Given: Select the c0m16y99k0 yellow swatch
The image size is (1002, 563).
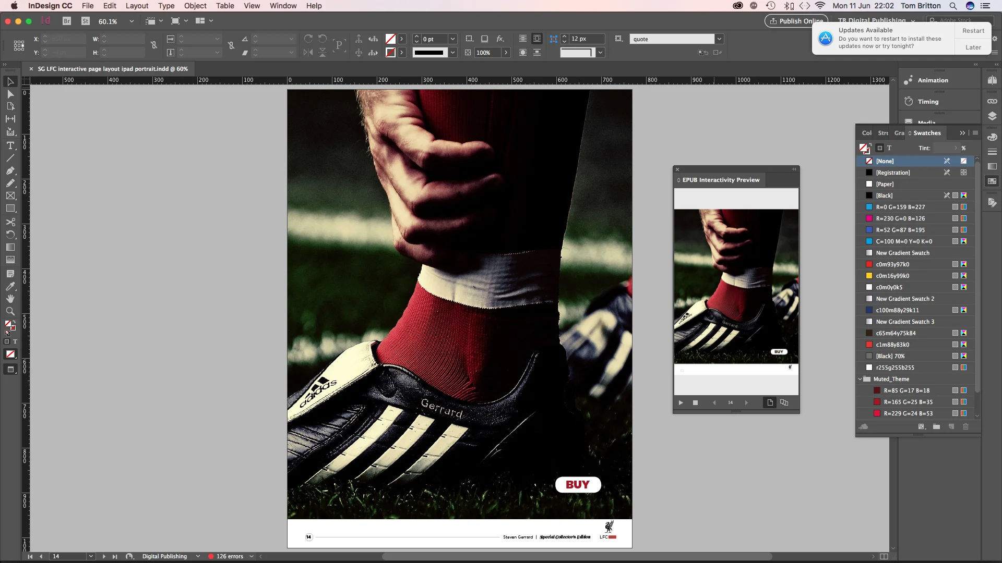Looking at the screenshot, I should (915, 276).
